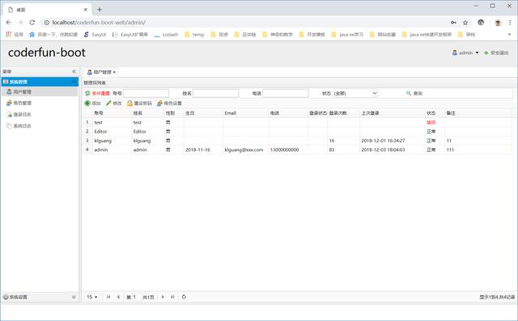Select the 'Editor' account row
The width and height of the screenshot is (518, 321).
[x=297, y=132]
